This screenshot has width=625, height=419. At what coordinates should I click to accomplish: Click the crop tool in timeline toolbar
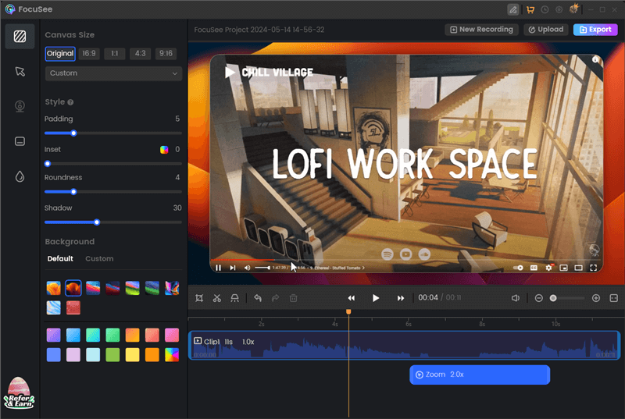(x=199, y=298)
